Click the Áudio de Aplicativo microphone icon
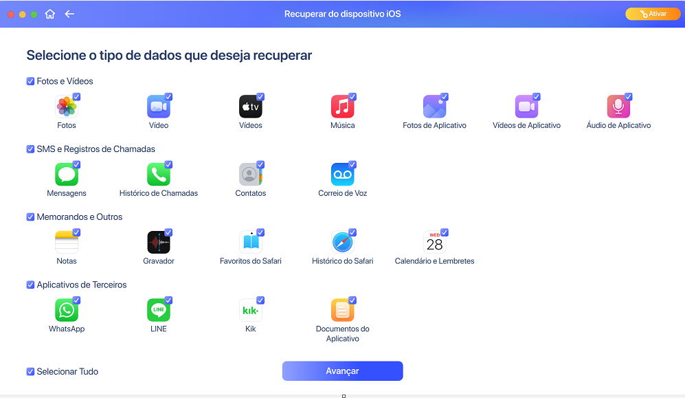Image resolution: width=685 pixels, height=398 pixels. click(x=618, y=107)
